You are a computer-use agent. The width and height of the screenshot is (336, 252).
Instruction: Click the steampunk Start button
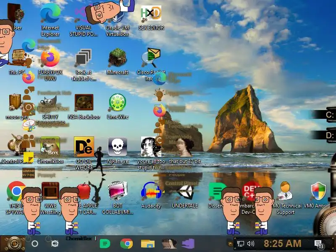13,244
